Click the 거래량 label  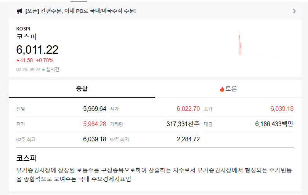pos(117,124)
